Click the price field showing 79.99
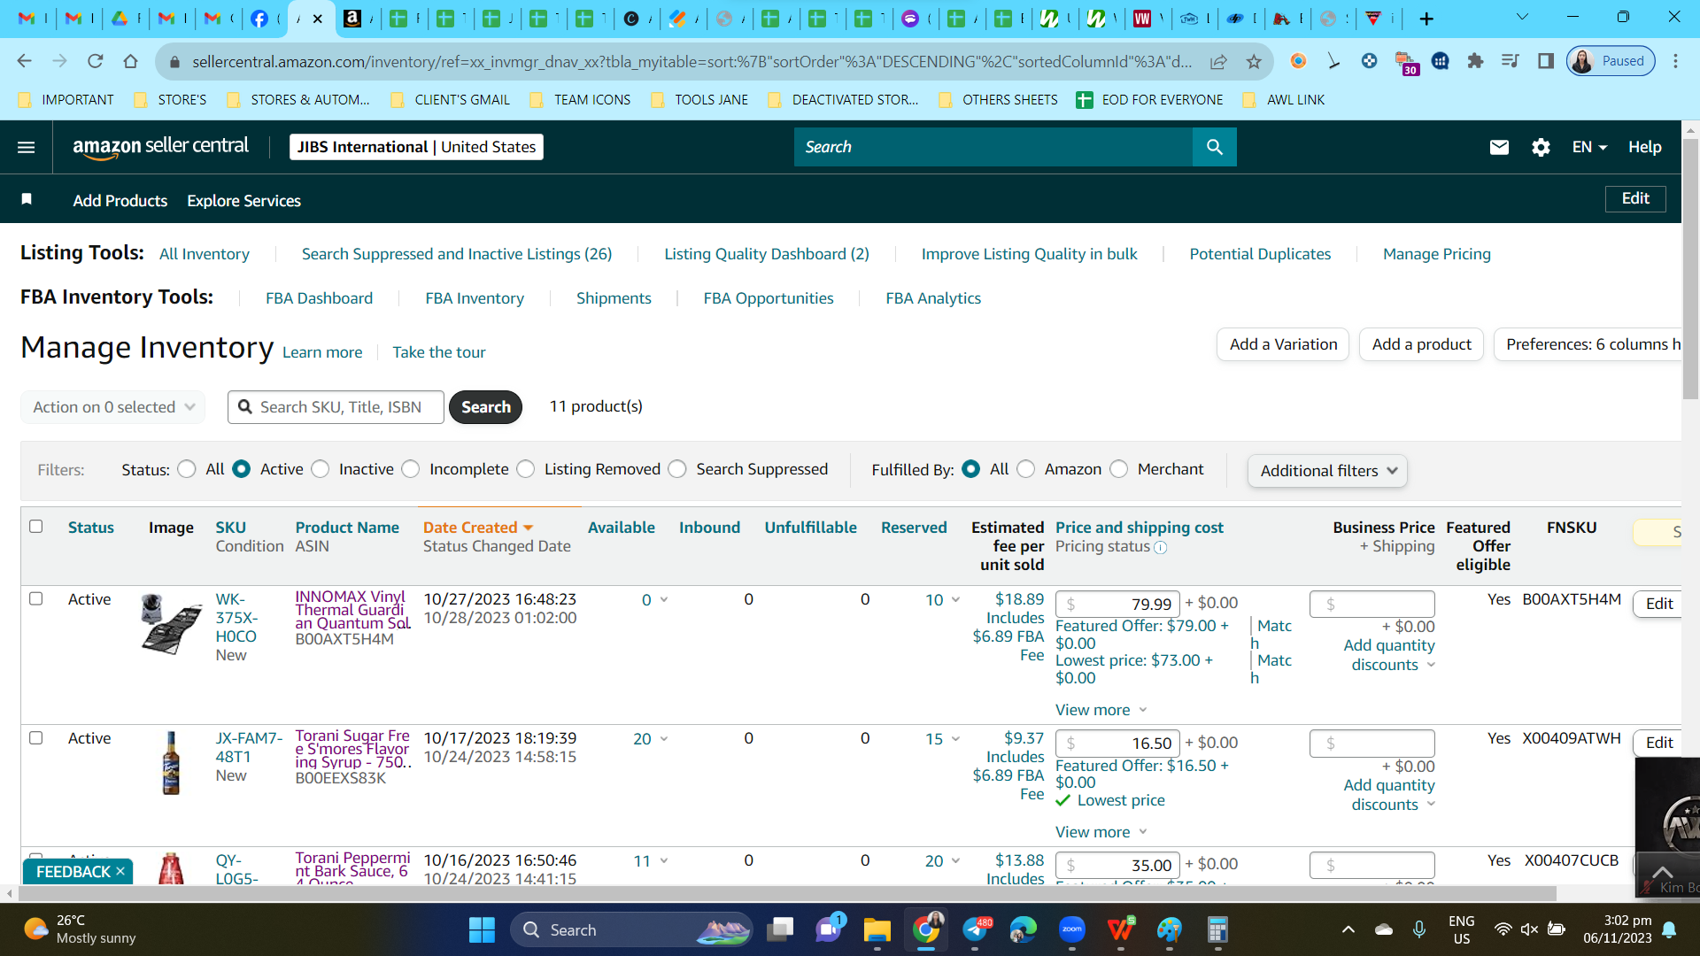Screen dimensions: 1700x956 click(x=1117, y=605)
